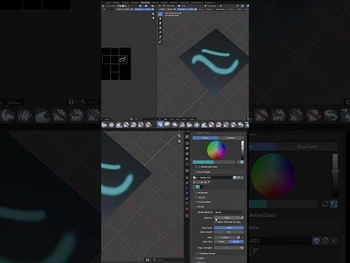Create a new palette copy icon
350x263 pixels.
pyautogui.click(x=238, y=178)
